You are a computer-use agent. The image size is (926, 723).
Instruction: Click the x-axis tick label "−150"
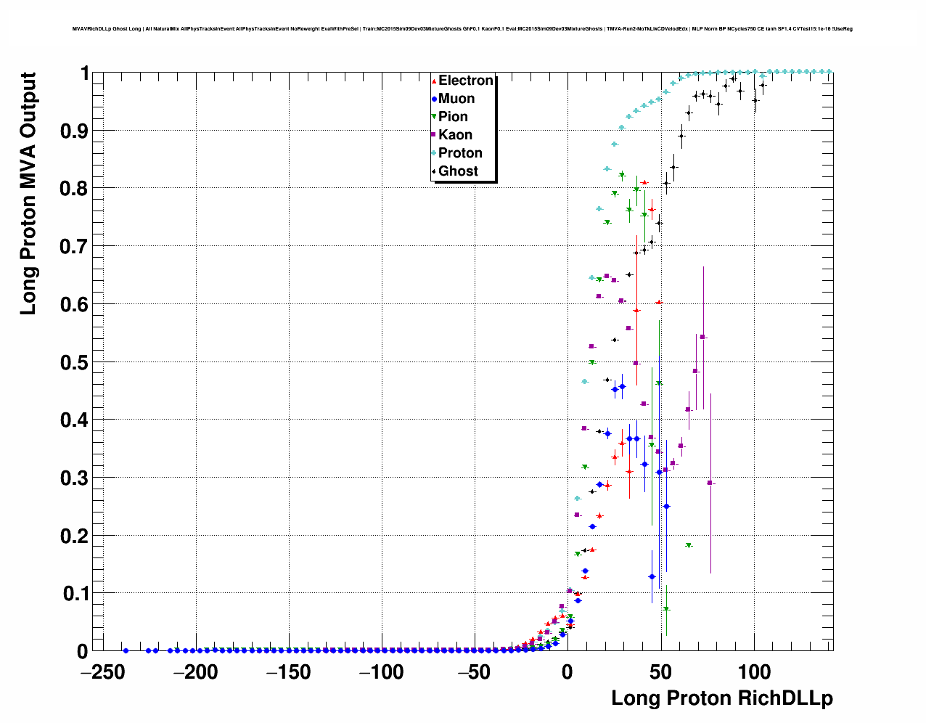coord(290,672)
